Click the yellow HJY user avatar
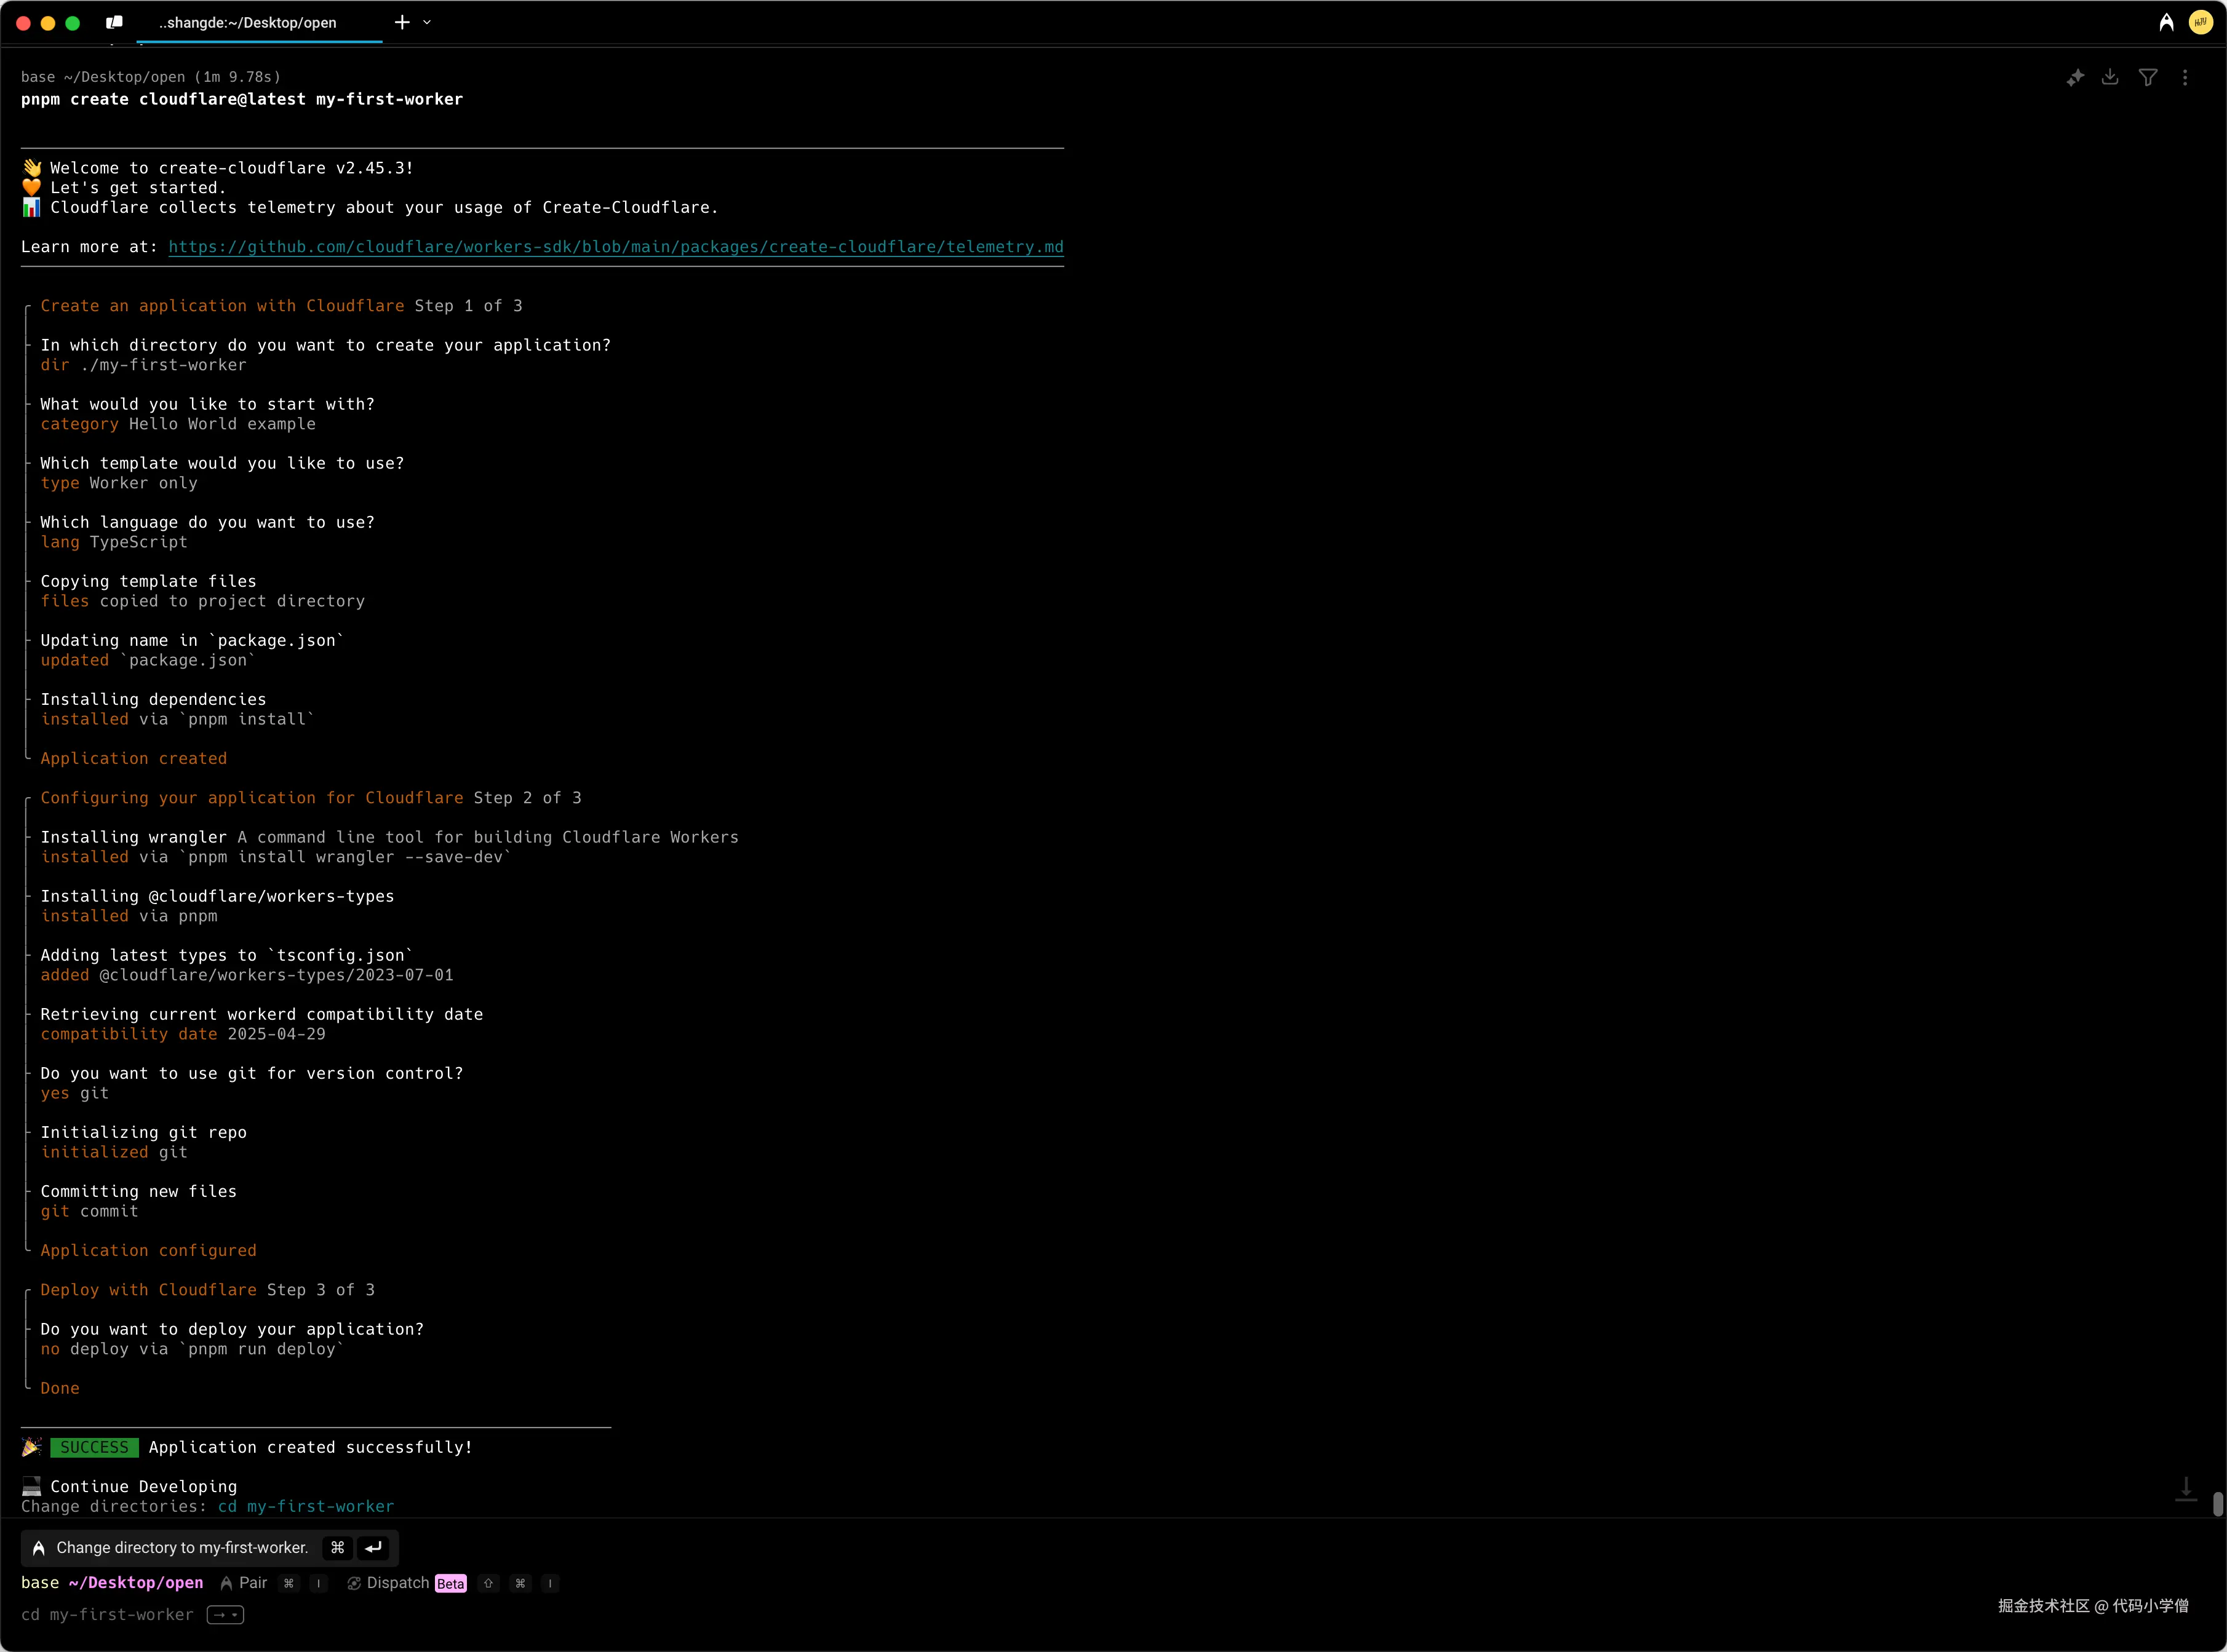This screenshot has height=1652, width=2227. point(2200,22)
